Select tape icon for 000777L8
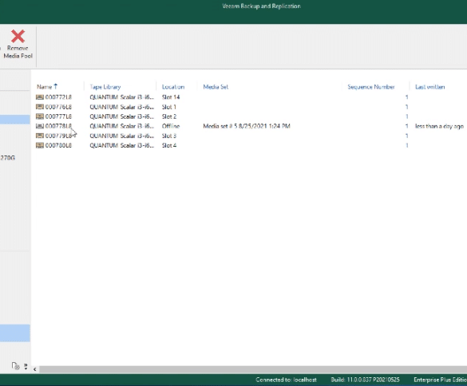467x386 pixels. (40, 116)
